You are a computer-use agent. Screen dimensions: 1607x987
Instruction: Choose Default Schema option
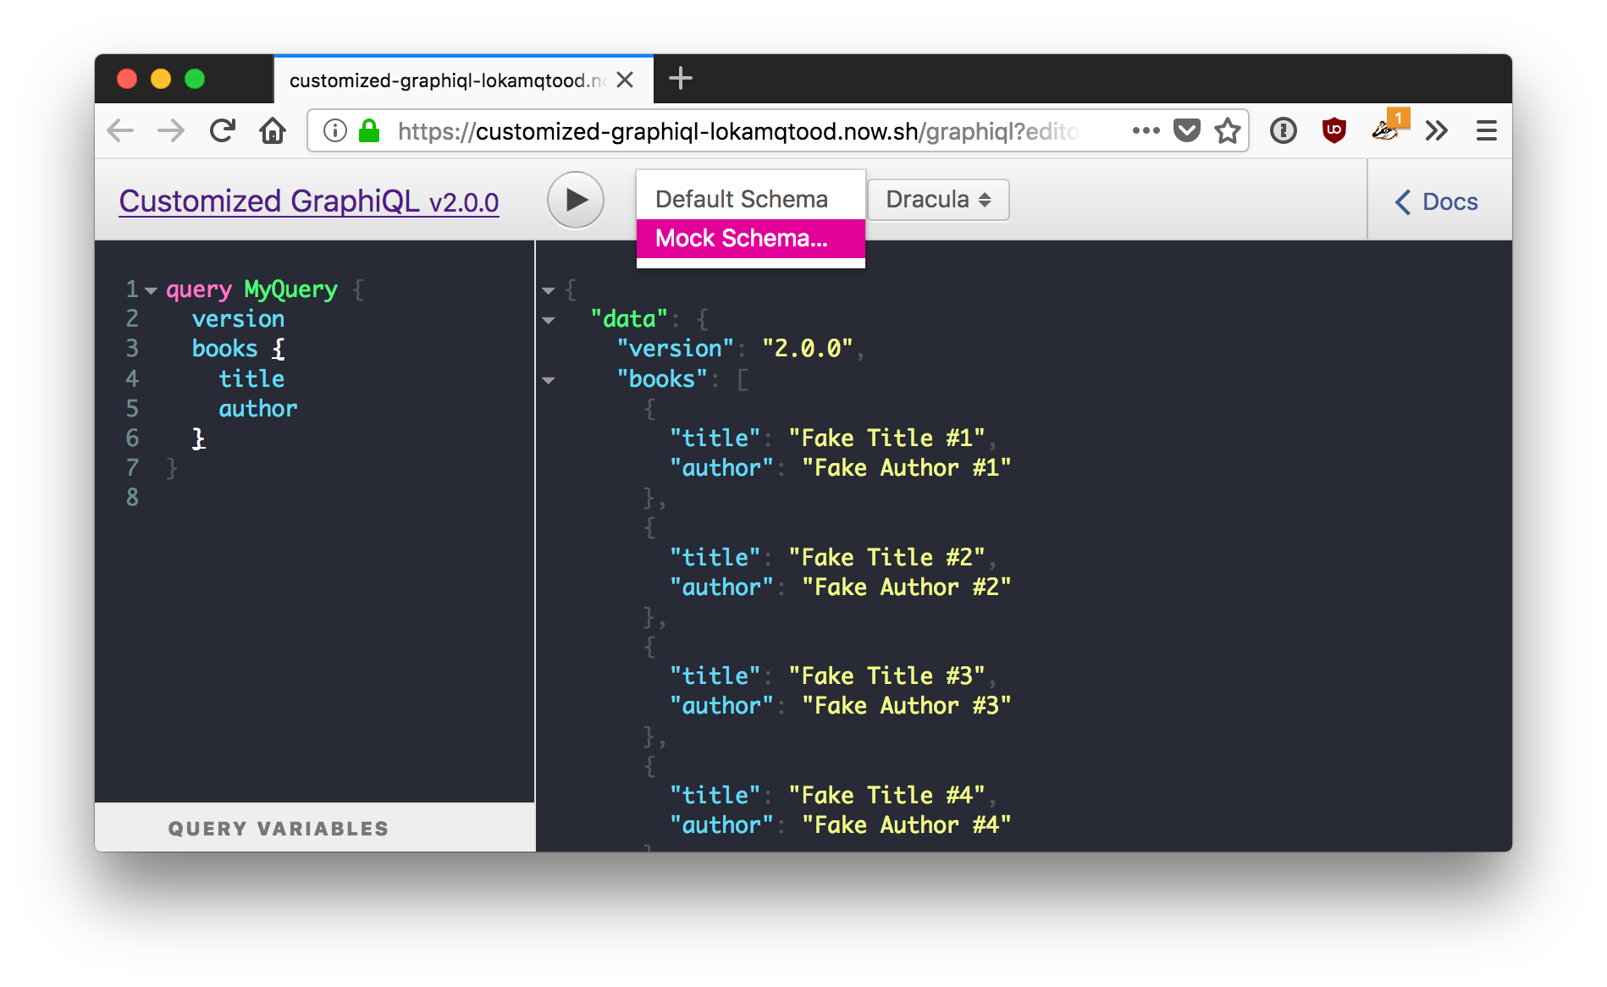[x=750, y=199]
